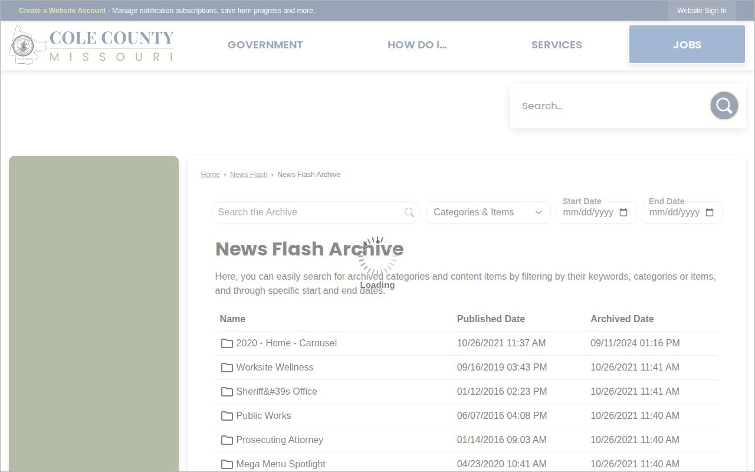The image size is (755, 472).
Task: Focus the Search the Archive field
Action: [x=316, y=212]
